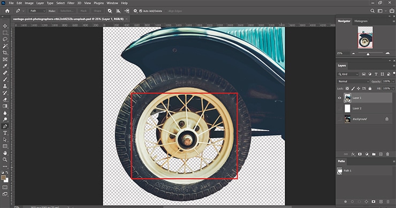396x208 pixels.
Task: Toggle Auto Add/Delete checkbox
Action: tap(141, 11)
